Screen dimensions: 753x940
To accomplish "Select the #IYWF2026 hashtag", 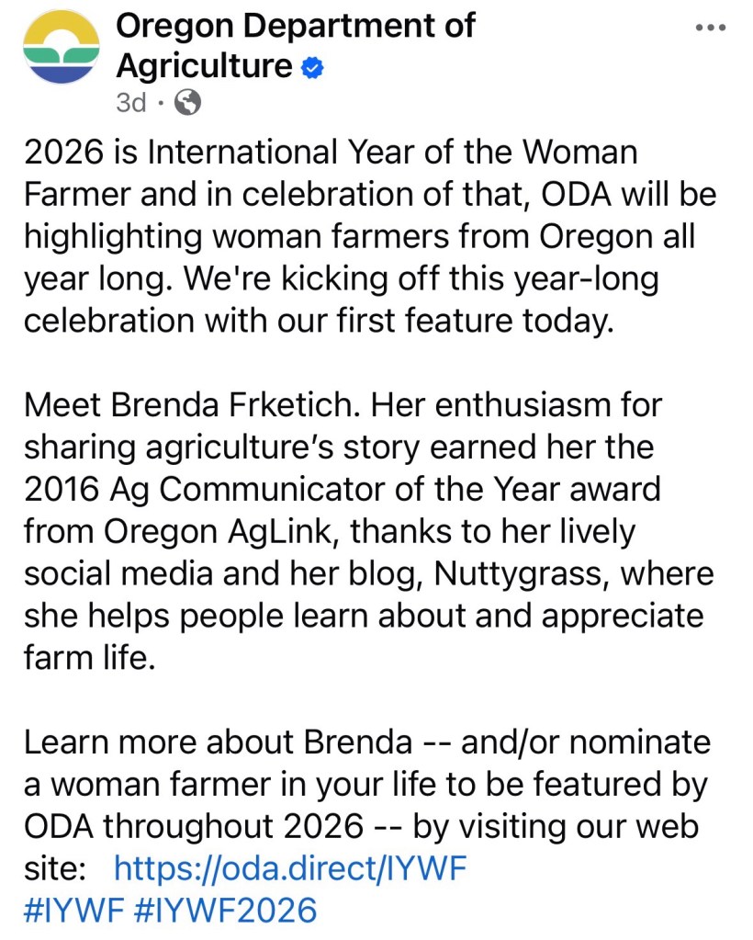I will [x=226, y=910].
